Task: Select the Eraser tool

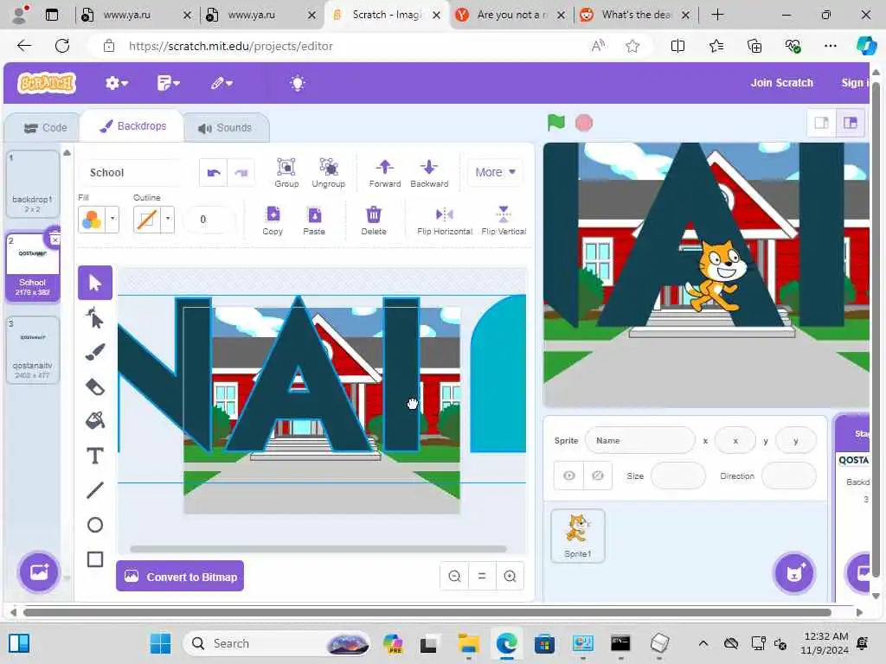Action: pyautogui.click(x=95, y=386)
